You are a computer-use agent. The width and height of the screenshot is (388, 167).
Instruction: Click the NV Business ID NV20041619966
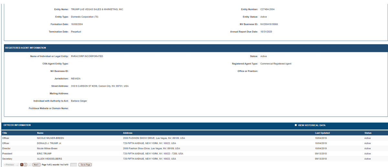coord(269,24)
